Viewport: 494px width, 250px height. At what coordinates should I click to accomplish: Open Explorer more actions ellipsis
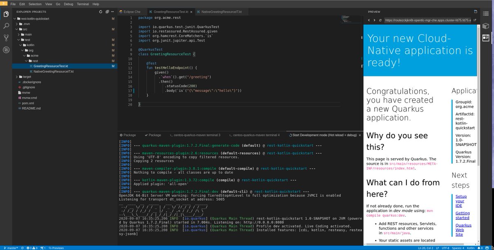[113, 12]
